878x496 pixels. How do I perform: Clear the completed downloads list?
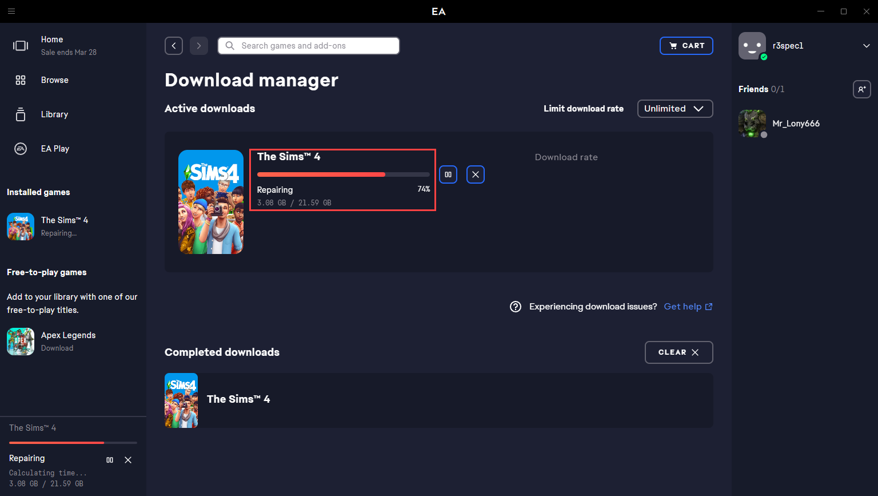679,352
